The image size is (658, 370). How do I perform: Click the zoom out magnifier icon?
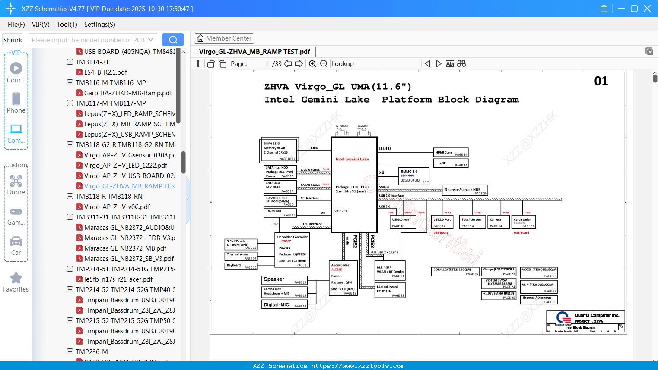coord(324,64)
